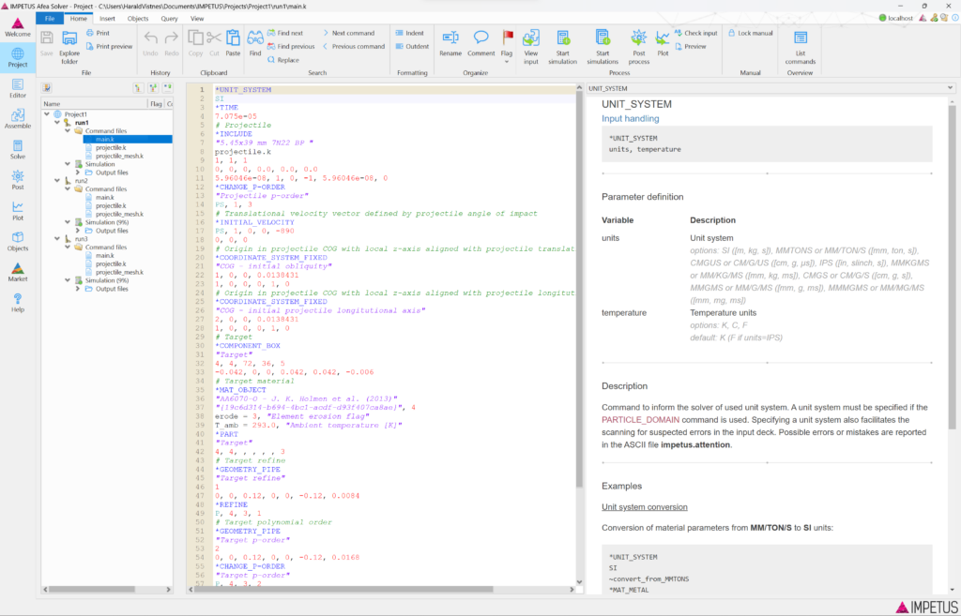
Task: Click the Print preview button
Action: click(x=109, y=47)
